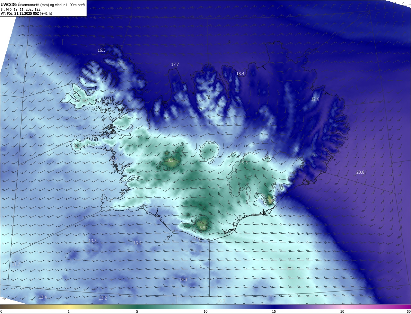411x314 pixels.
Task: Click the colorbar tick labeled 10
Action: [x=205, y=311]
